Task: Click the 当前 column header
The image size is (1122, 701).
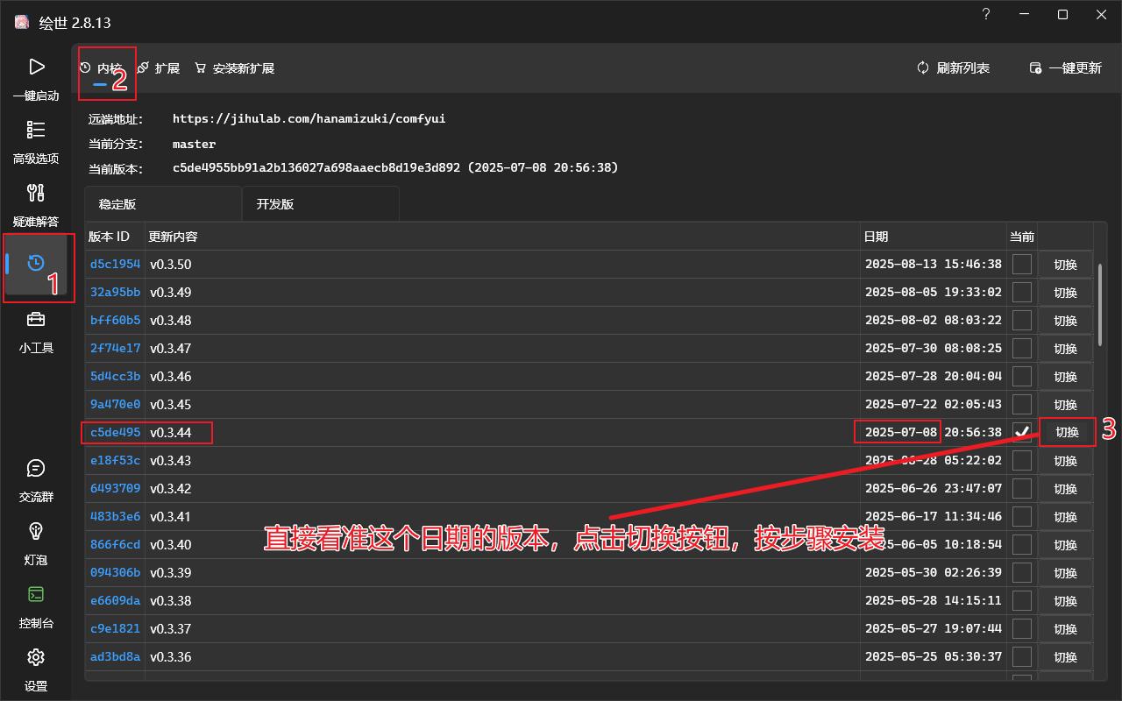Action: [1022, 237]
